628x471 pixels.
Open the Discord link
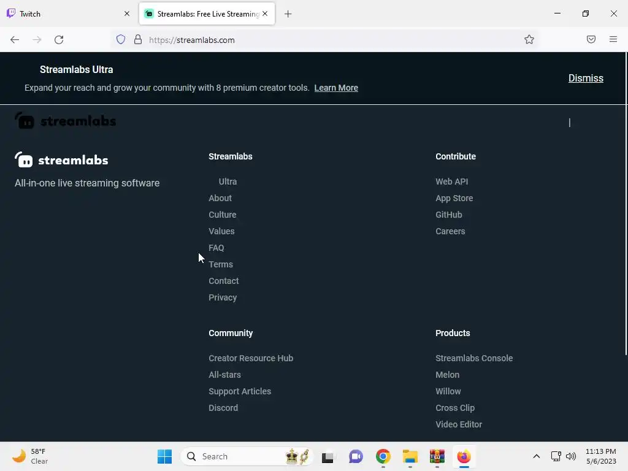coord(223,408)
